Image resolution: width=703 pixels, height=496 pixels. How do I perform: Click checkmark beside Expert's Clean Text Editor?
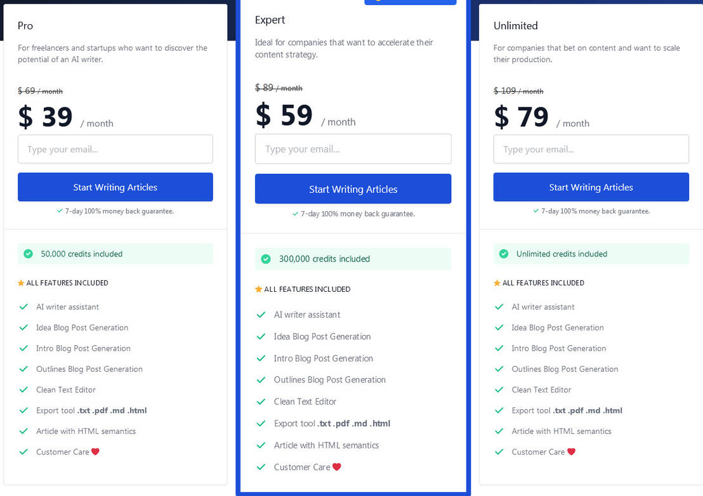tap(261, 402)
